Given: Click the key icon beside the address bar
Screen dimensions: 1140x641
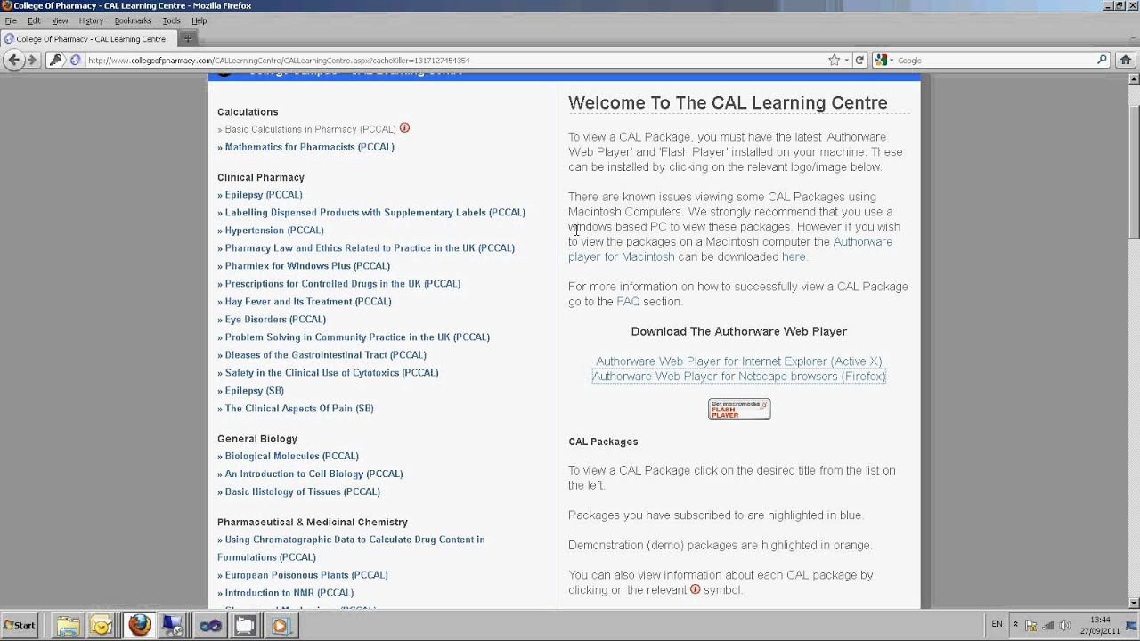Looking at the screenshot, I should pyautogui.click(x=55, y=60).
